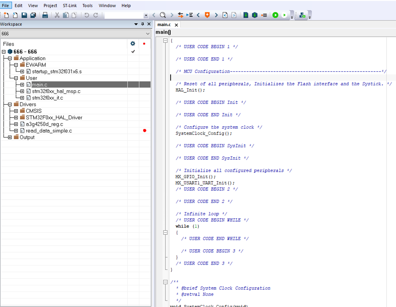
Task: Expand the CMSIS folder
Action: 16,111
